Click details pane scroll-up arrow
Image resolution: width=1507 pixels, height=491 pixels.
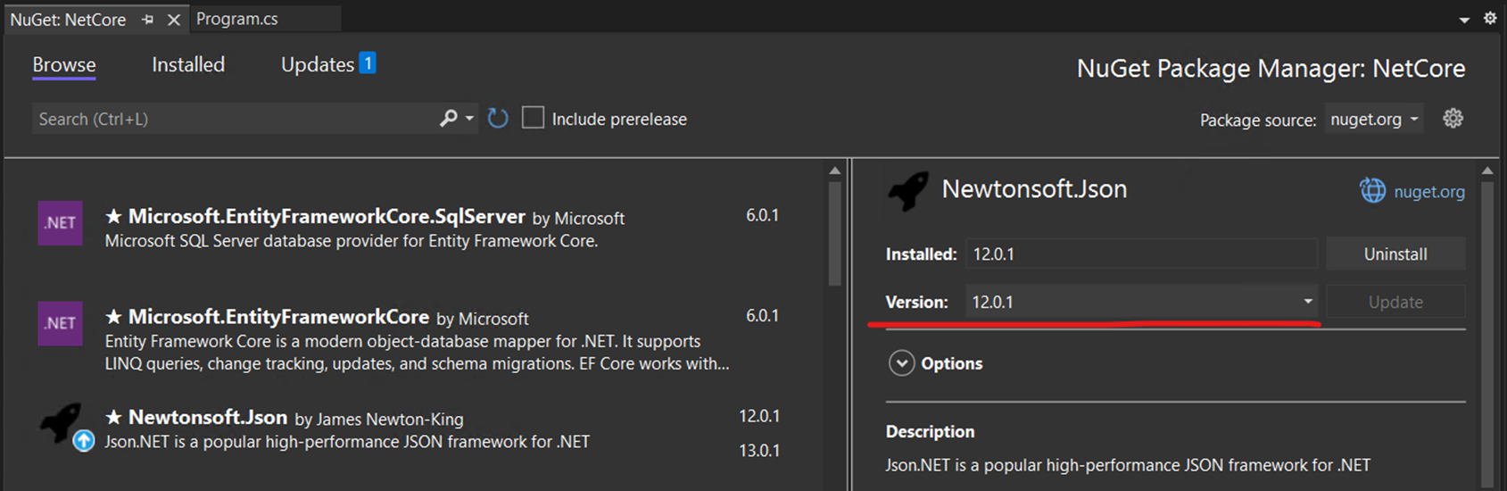point(1487,171)
